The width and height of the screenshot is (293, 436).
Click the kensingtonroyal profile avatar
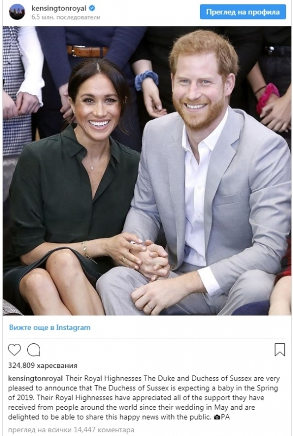[17, 12]
